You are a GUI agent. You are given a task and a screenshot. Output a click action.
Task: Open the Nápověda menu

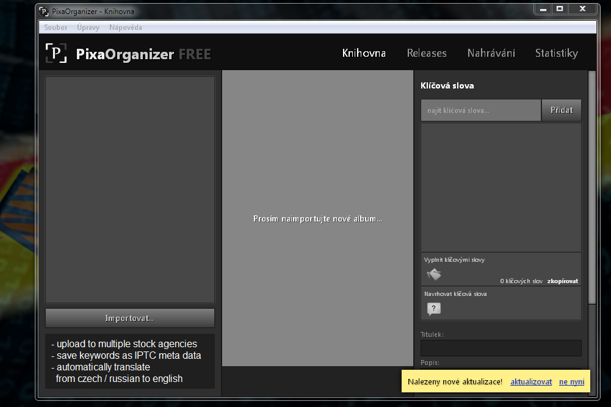coord(125,27)
